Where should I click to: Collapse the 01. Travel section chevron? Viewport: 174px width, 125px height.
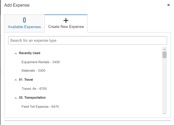pos(16,80)
